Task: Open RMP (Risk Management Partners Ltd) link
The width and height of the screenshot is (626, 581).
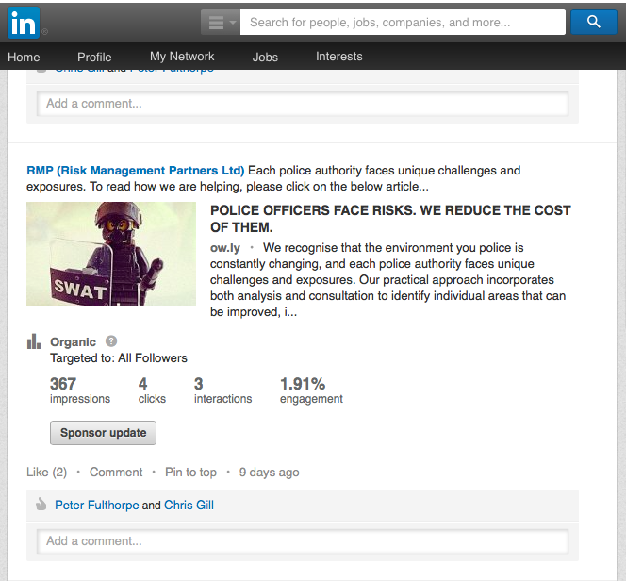Action: (136, 171)
